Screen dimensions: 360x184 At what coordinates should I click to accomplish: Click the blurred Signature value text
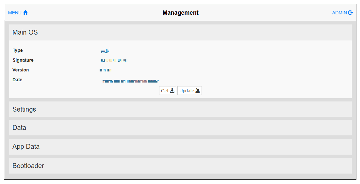pos(114,61)
